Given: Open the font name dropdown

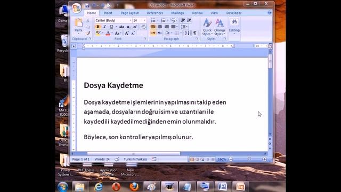Looking at the screenshot, I should [130, 20].
